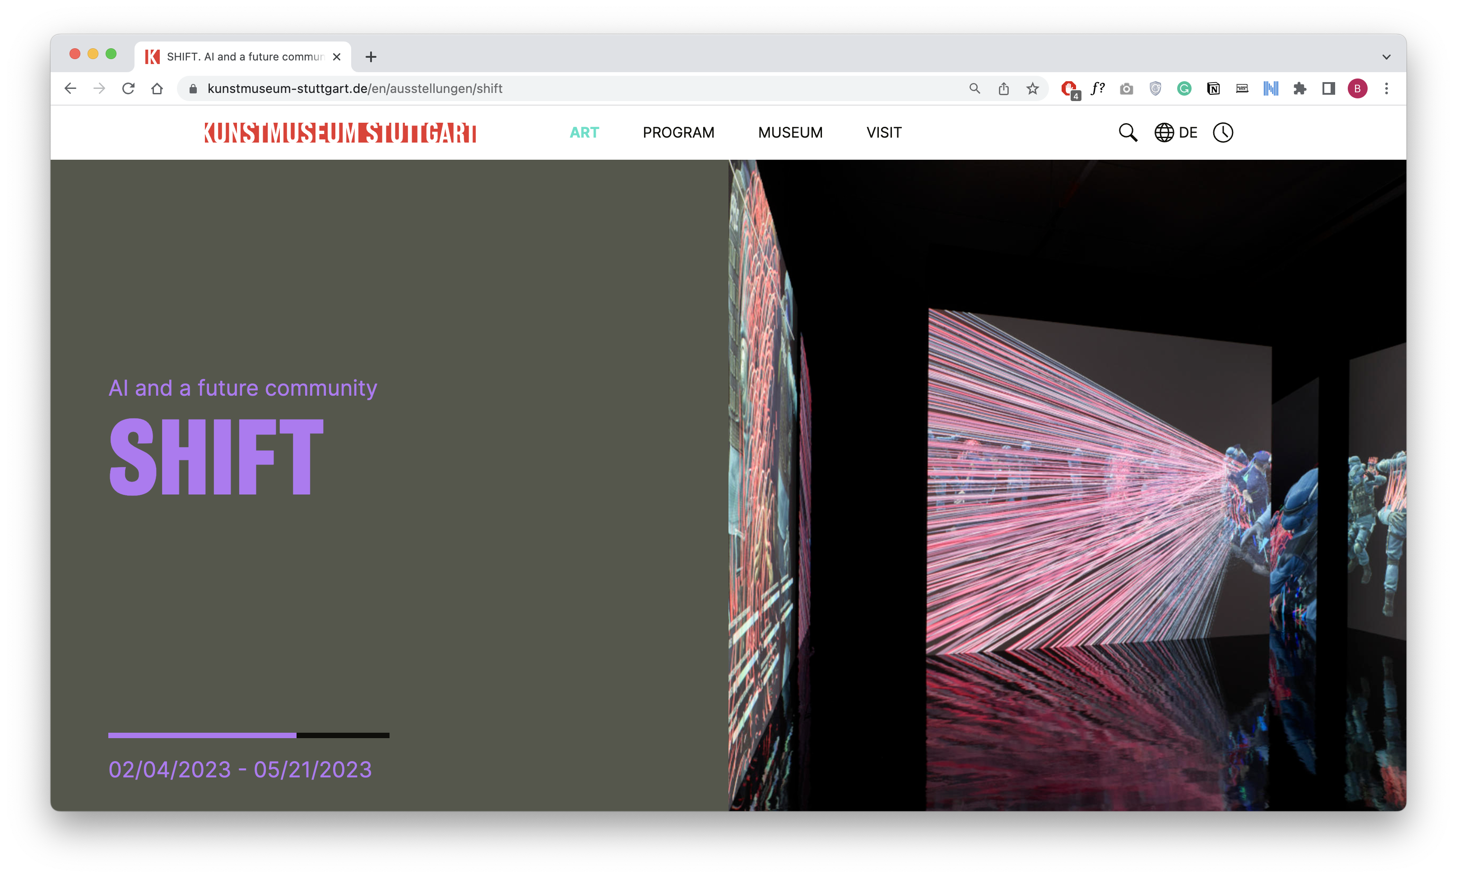Open the ART navigation menu
The width and height of the screenshot is (1457, 878).
click(x=584, y=133)
